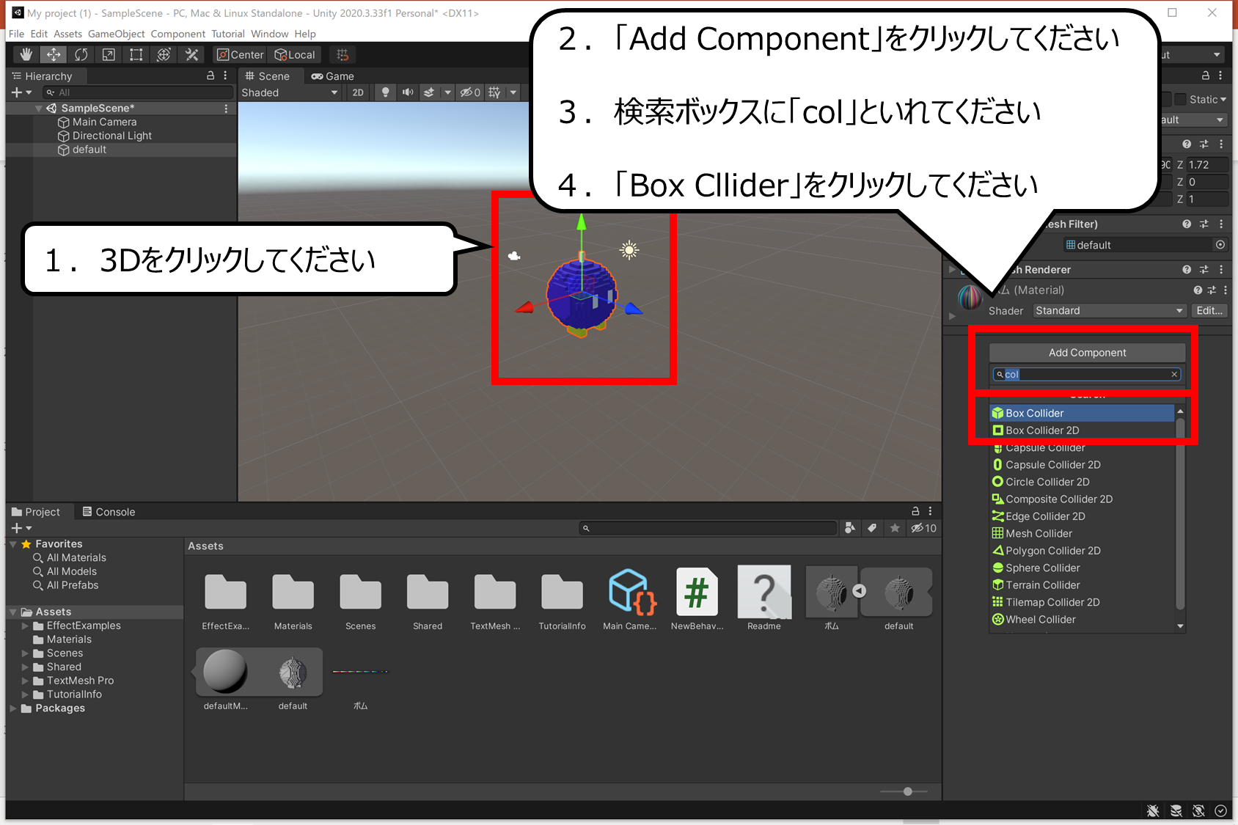The image size is (1238, 825).
Task: Open the mesh object picker circle
Action: click(1220, 245)
